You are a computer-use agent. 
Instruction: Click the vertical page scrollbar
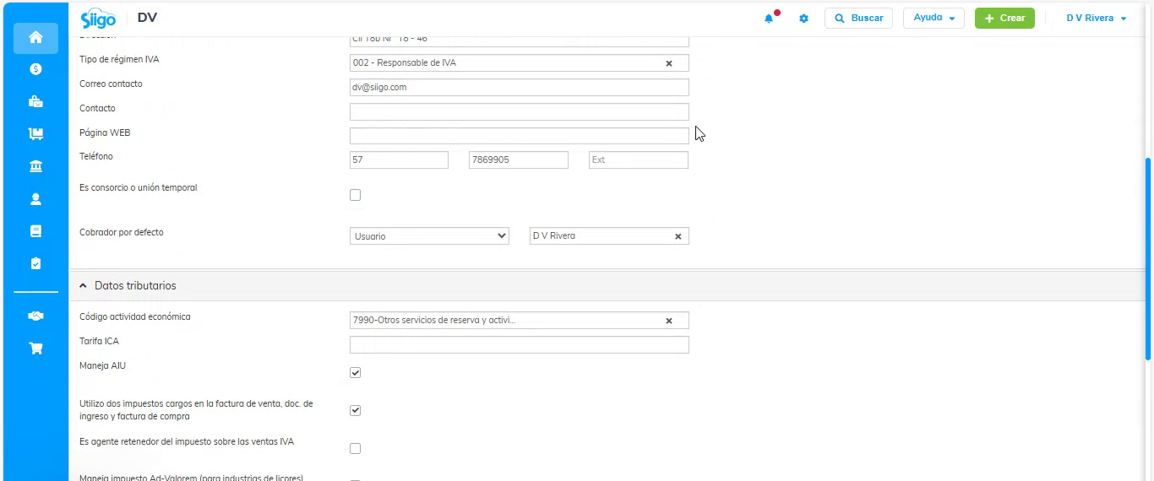click(1147, 258)
